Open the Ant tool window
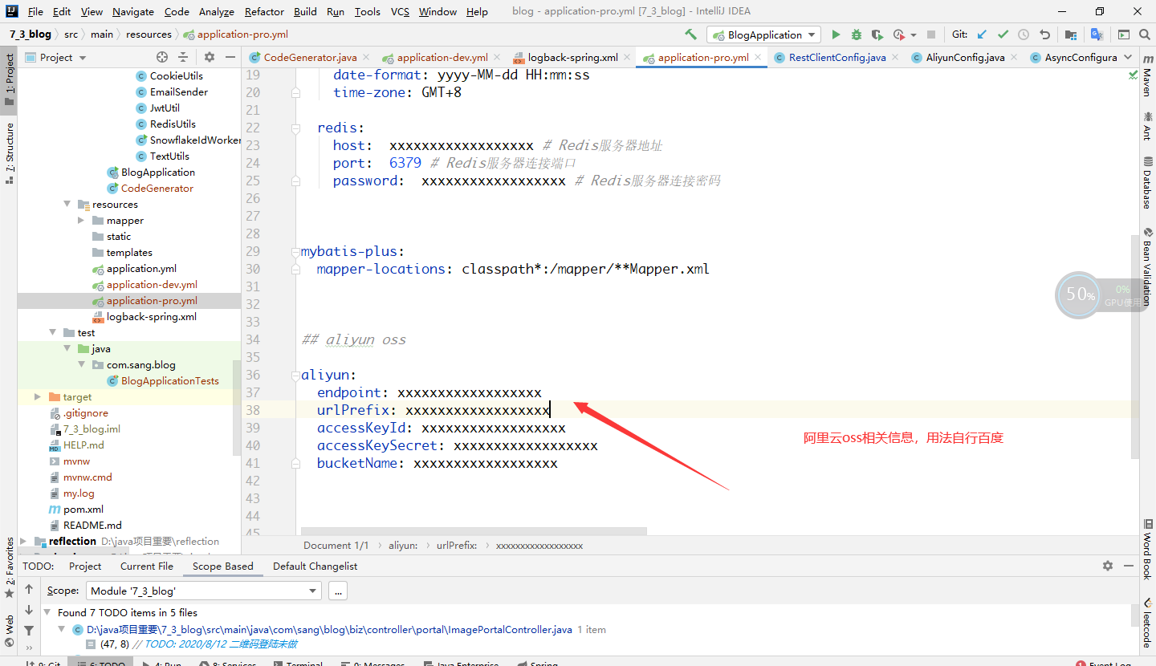This screenshot has height=666, width=1156. coord(1146,127)
